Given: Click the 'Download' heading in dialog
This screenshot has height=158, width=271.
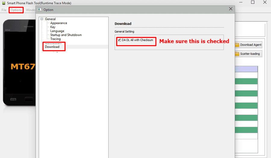Looking at the screenshot, I should pos(123,24).
